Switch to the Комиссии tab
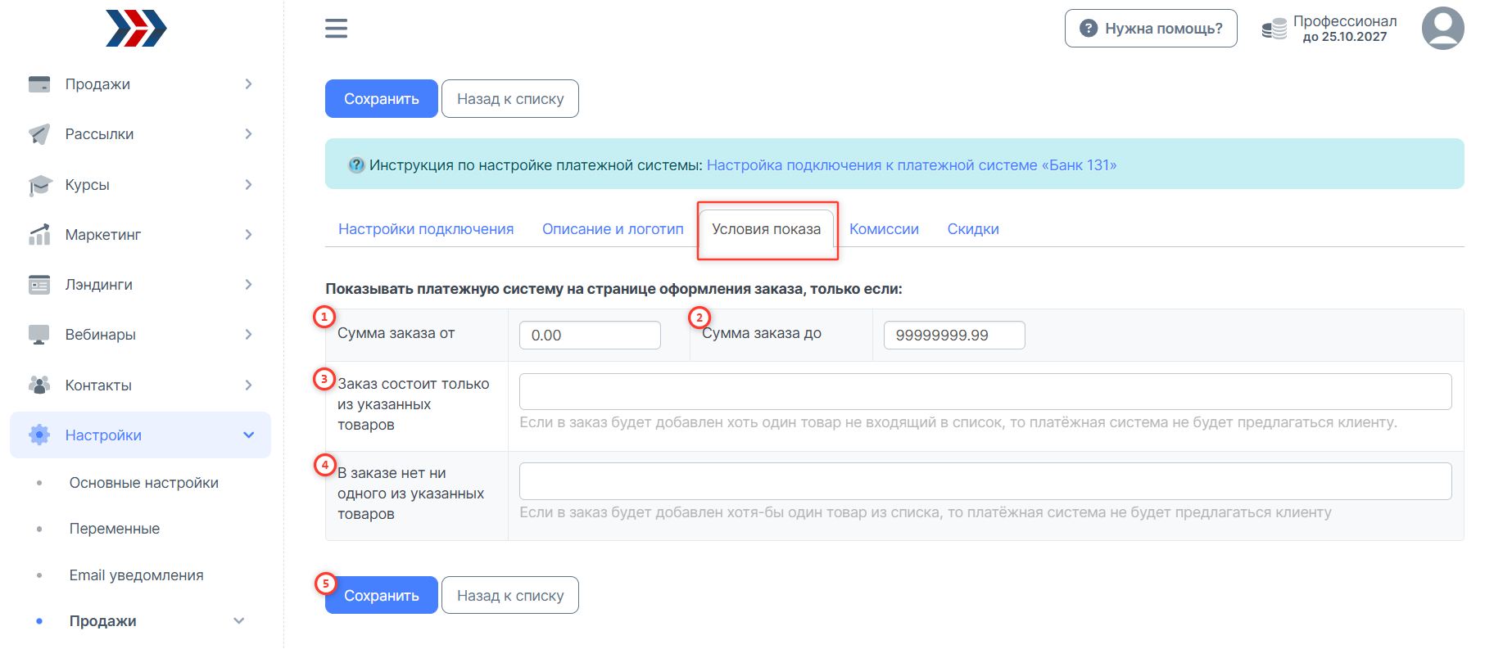Screen dimensions: 1494x649 884,229
